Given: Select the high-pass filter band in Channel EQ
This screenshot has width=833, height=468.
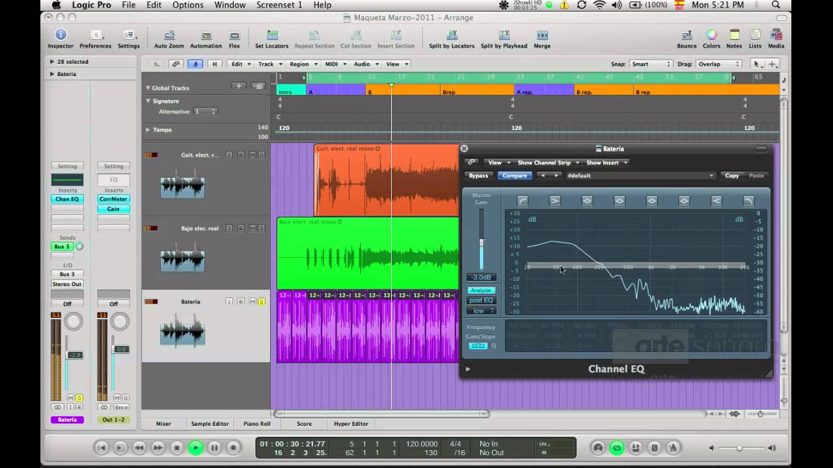Looking at the screenshot, I should click(x=523, y=201).
